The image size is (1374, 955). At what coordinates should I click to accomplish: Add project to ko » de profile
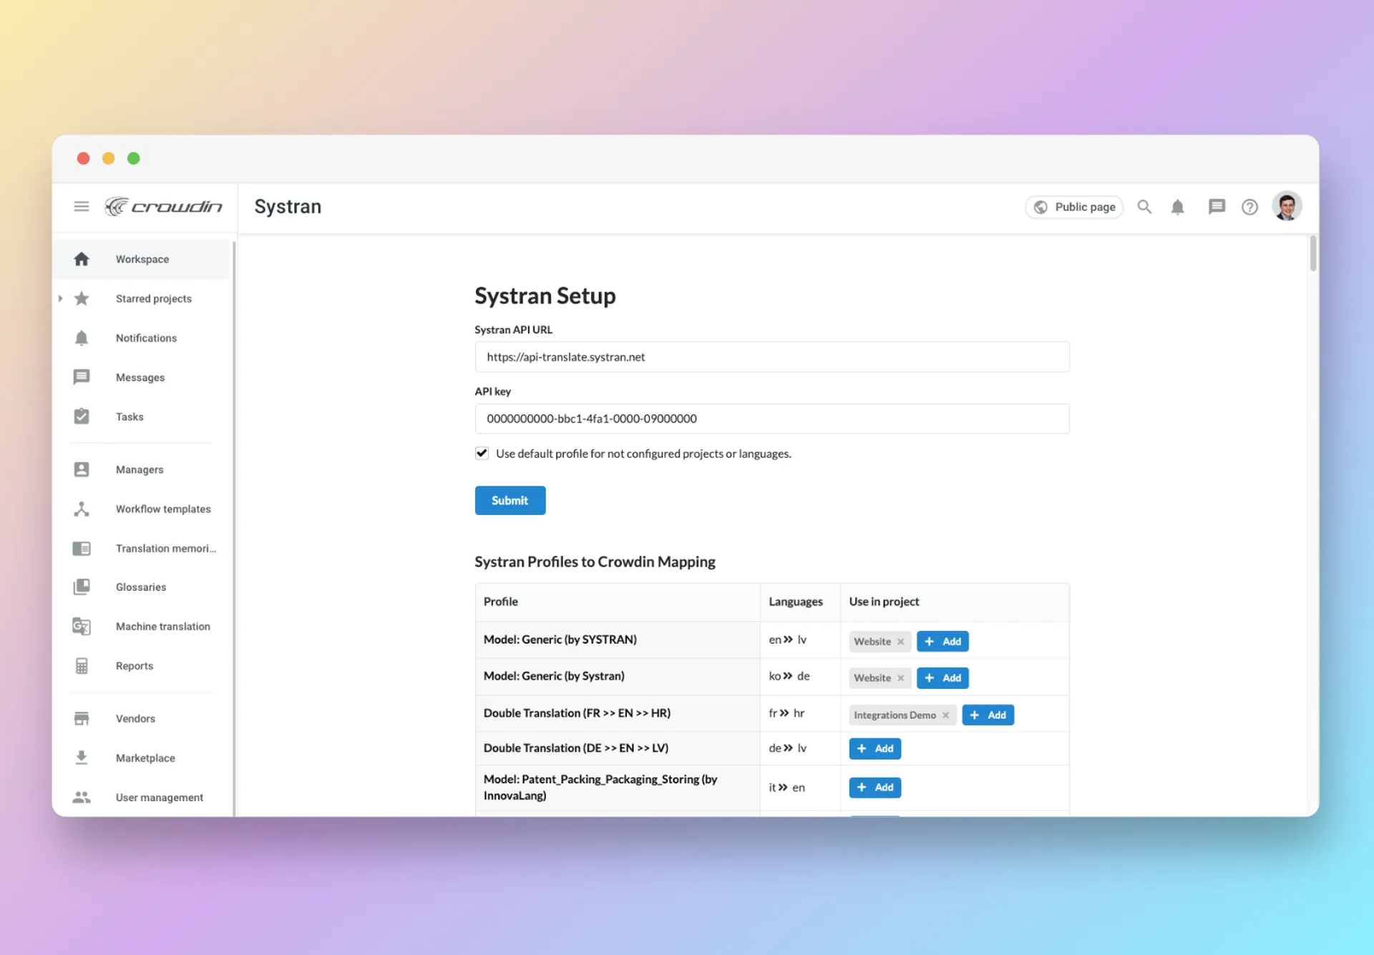coord(942,677)
